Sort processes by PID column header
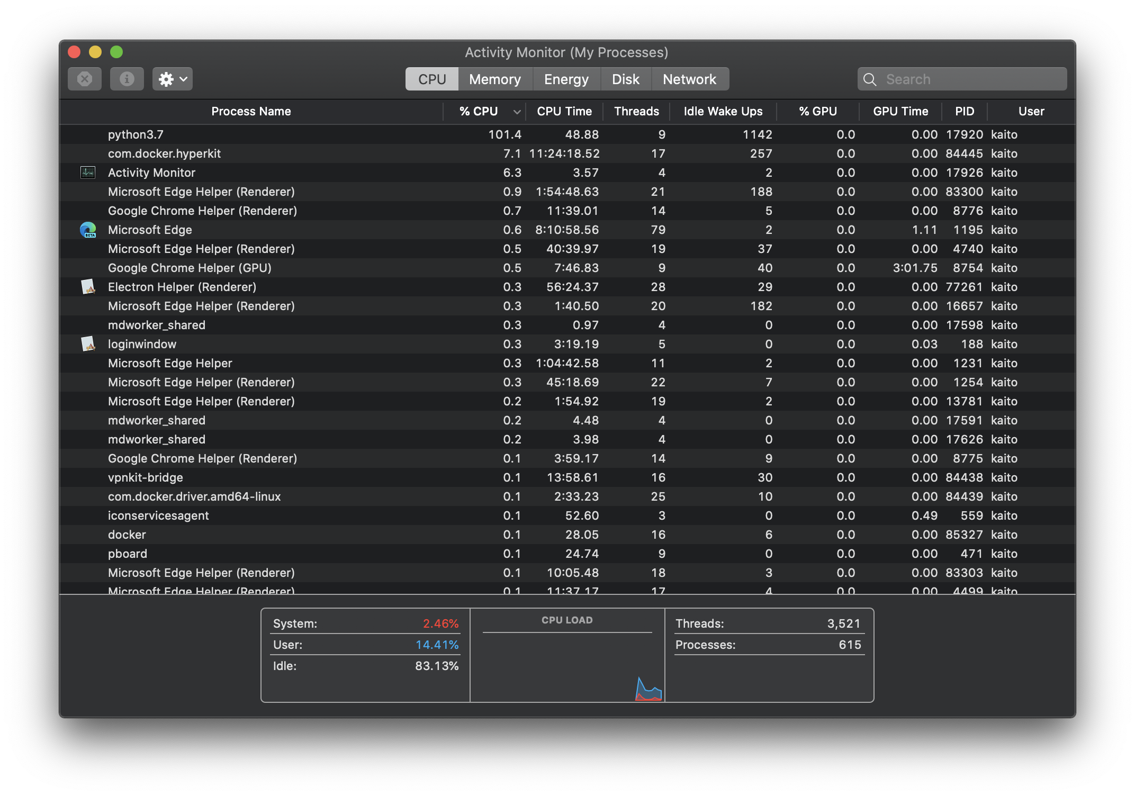Screen dimensions: 1135x796 pyautogui.click(x=964, y=112)
